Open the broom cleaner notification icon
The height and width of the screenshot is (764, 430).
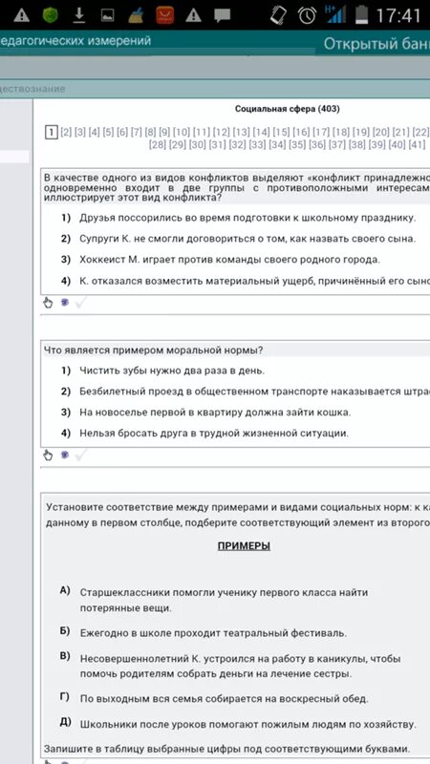click(136, 15)
